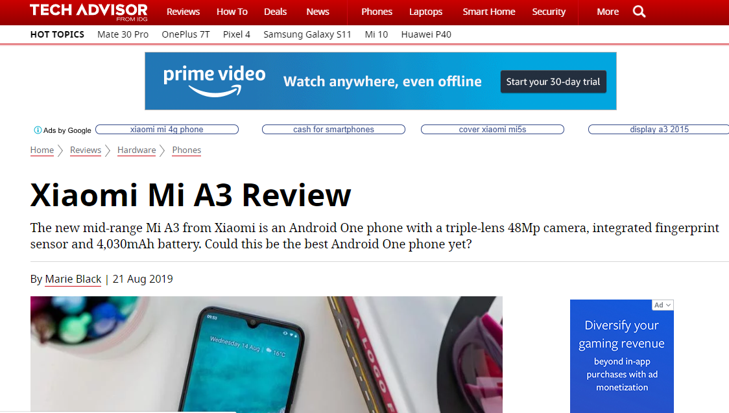This screenshot has width=729, height=413.
Task: Go to Deals section
Action: click(275, 12)
